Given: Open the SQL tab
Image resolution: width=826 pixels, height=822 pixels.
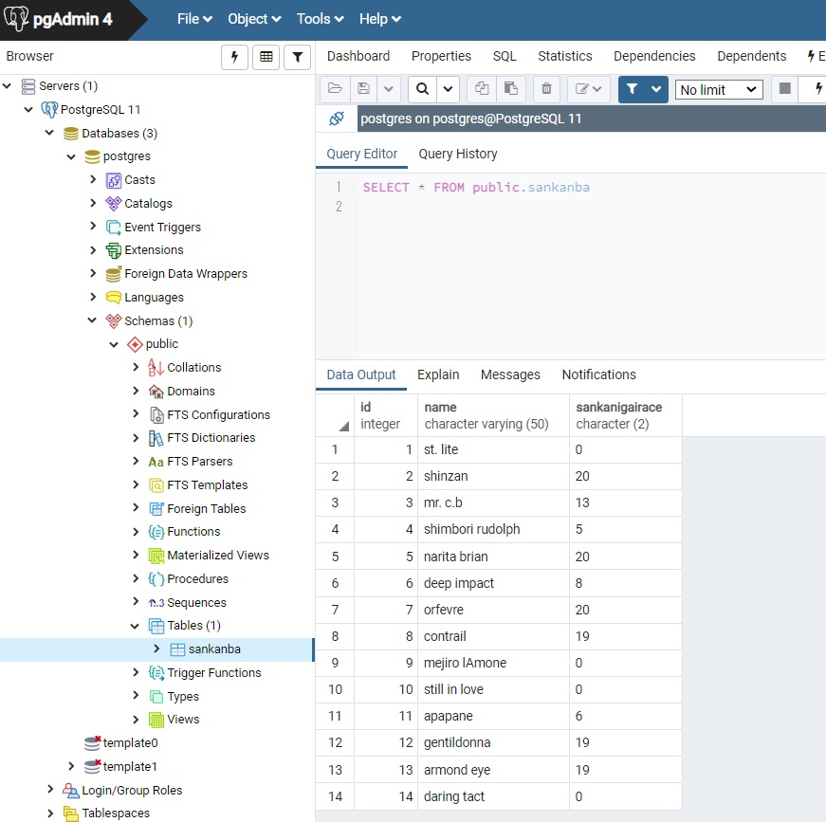Looking at the screenshot, I should coord(505,56).
